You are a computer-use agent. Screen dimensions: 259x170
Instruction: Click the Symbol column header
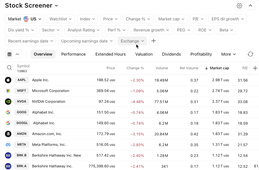coord(23,66)
